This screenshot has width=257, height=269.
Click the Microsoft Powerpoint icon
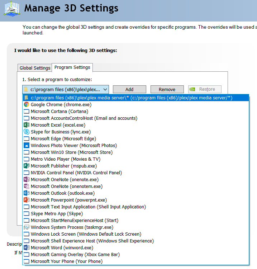(x=27, y=200)
